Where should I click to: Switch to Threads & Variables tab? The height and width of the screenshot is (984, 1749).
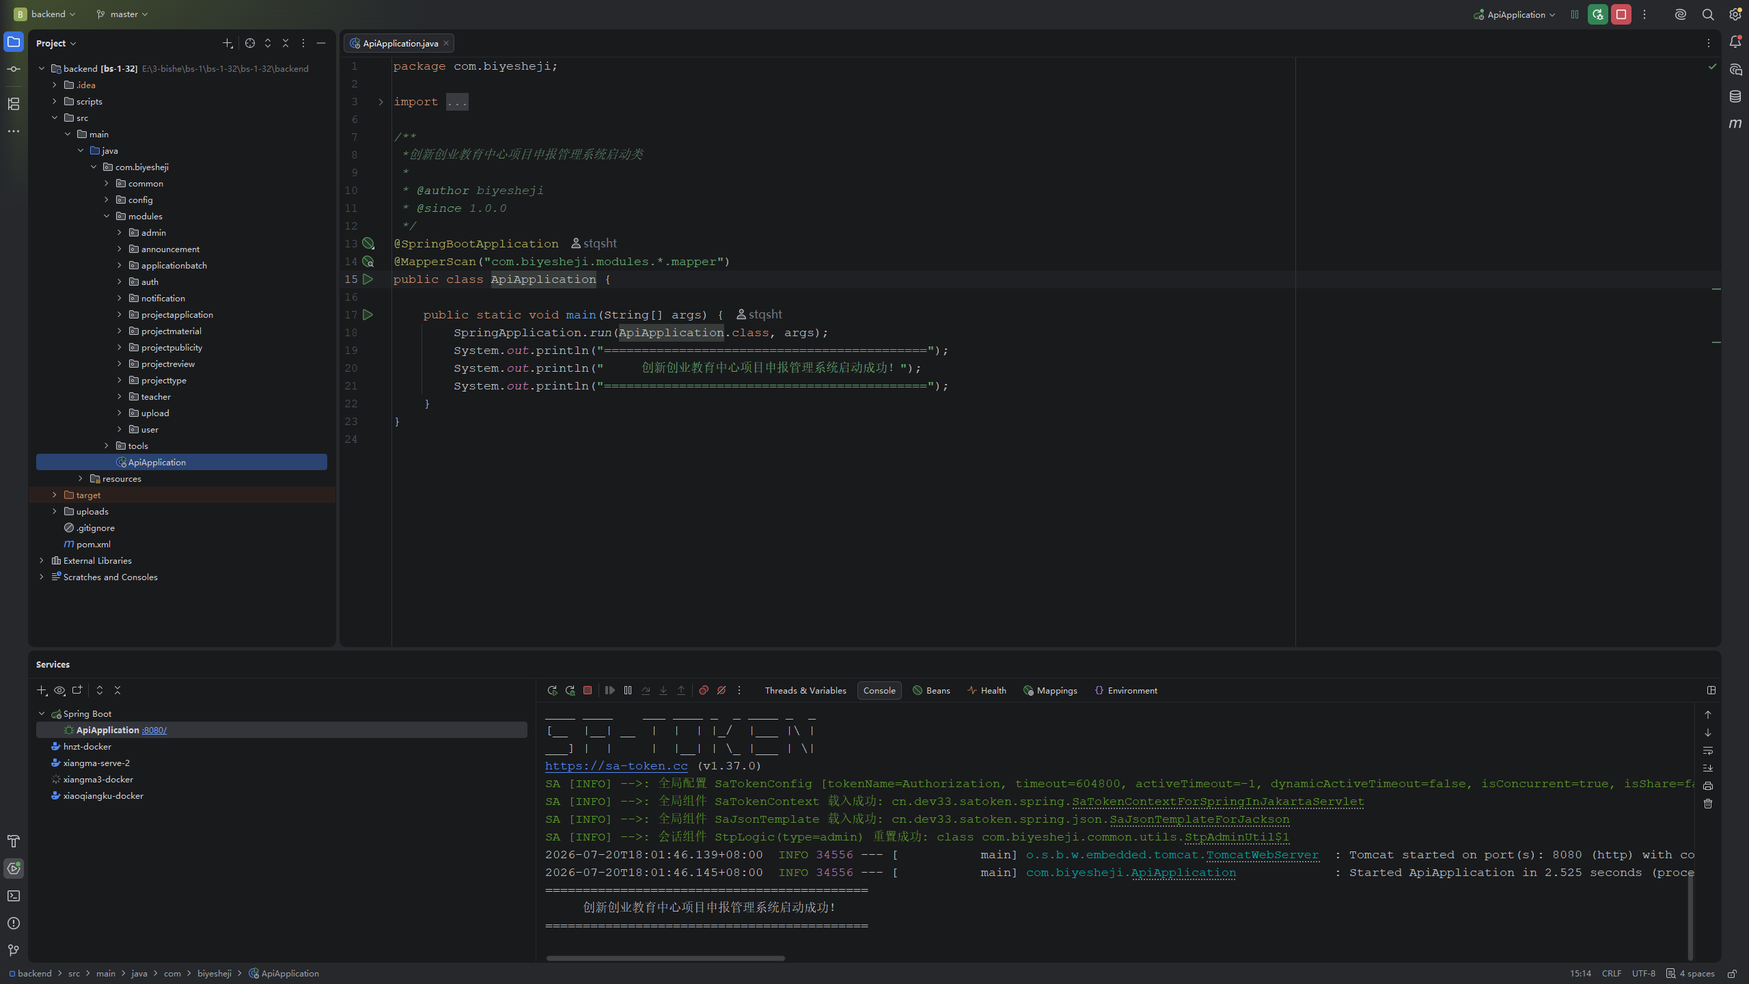point(805,690)
